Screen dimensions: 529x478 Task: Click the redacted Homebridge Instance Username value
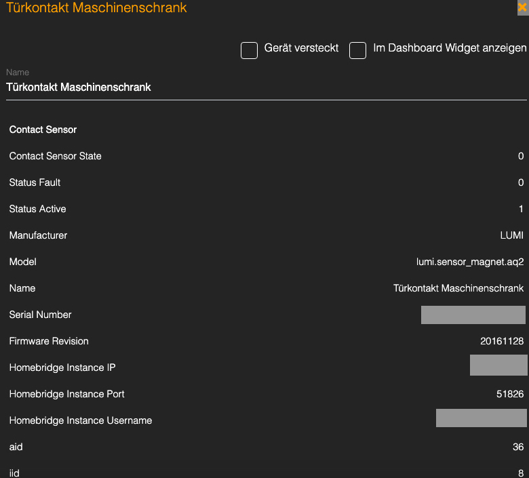(481, 418)
